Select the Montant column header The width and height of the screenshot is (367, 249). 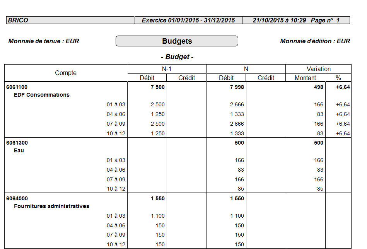[x=305, y=78]
